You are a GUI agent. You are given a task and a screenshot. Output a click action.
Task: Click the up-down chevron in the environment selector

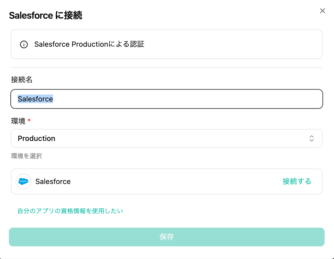311,138
